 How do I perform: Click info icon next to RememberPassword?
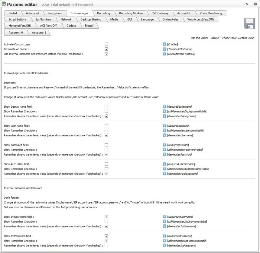pos(164,154)
